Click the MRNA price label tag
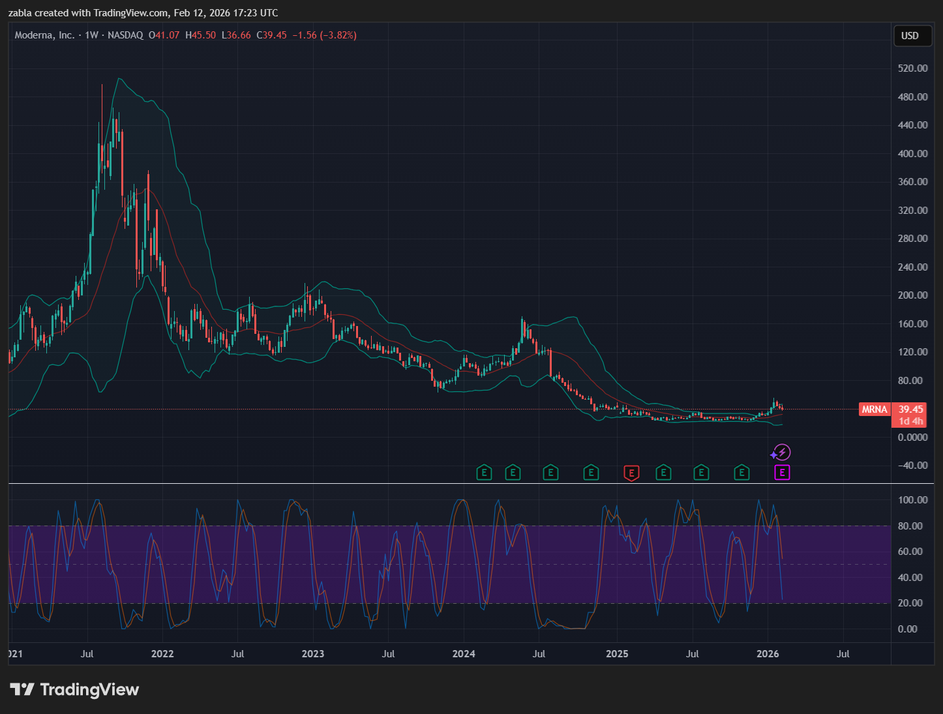Screen dimensions: 943x714 tap(874, 409)
